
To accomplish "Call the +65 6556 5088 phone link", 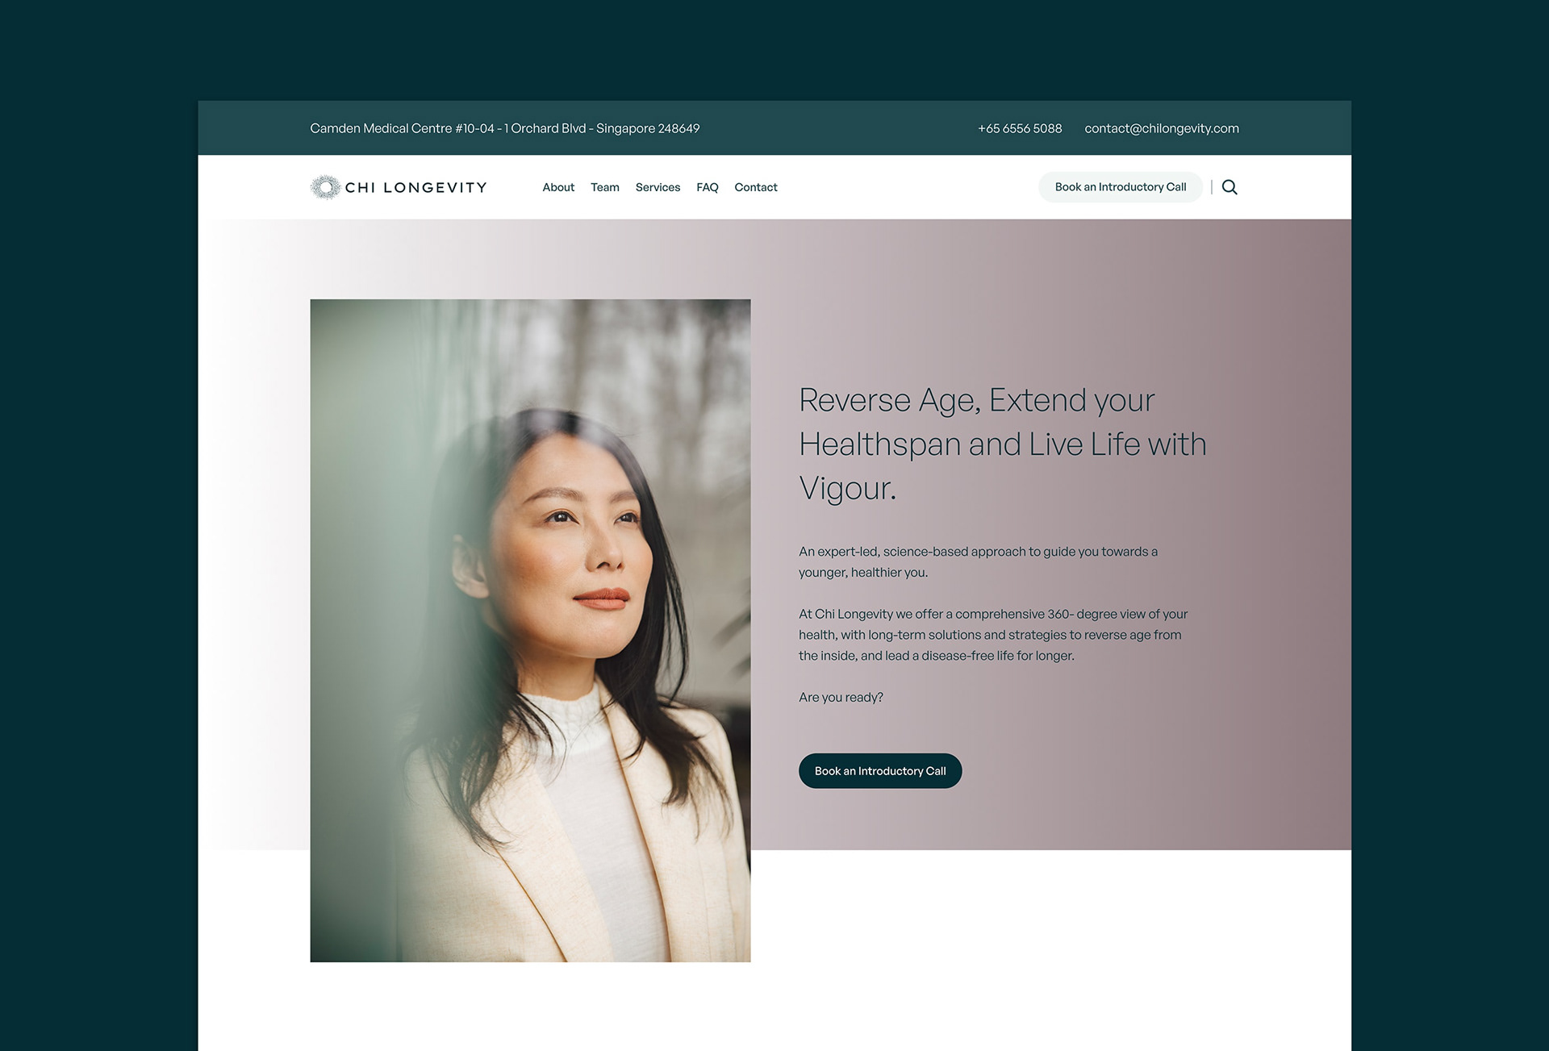I will click(x=1020, y=128).
